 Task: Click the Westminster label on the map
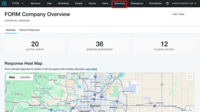coord(89,91)
